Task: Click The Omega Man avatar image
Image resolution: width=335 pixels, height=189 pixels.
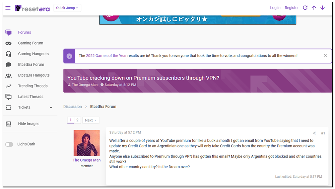Action: click(86, 143)
